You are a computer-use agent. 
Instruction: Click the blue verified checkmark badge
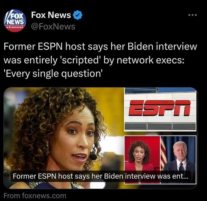point(77,15)
